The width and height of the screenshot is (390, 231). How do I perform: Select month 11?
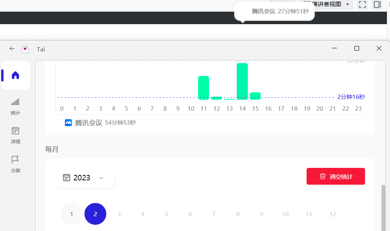309,214
